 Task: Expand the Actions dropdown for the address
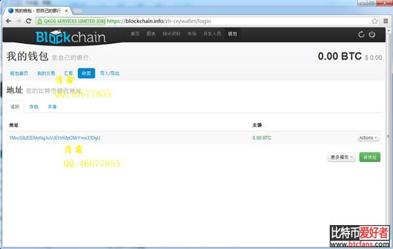click(368, 138)
